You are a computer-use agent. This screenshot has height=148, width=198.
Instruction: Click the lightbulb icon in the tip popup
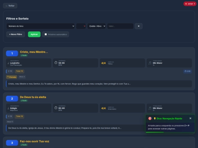tap(155, 118)
